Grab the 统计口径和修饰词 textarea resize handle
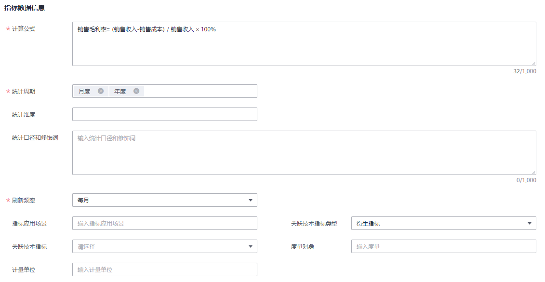Image resolution: width=545 pixels, height=282 pixels. click(x=533, y=172)
